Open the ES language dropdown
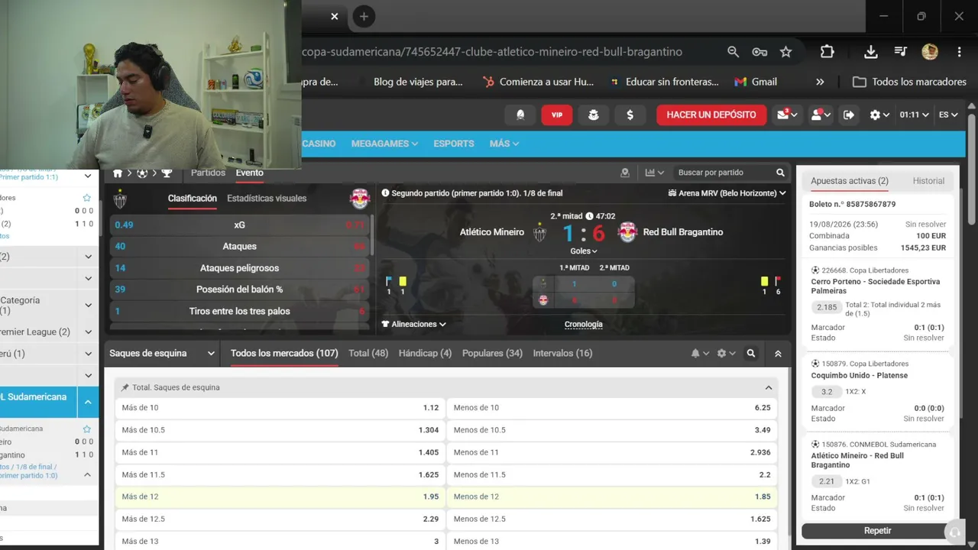 click(948, 115)
